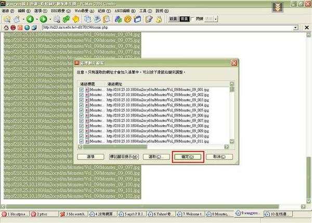Toggle the blink checkbox in color toolbar
The height and width of the screenshot is (223, 312).
[x=192, y=19]
